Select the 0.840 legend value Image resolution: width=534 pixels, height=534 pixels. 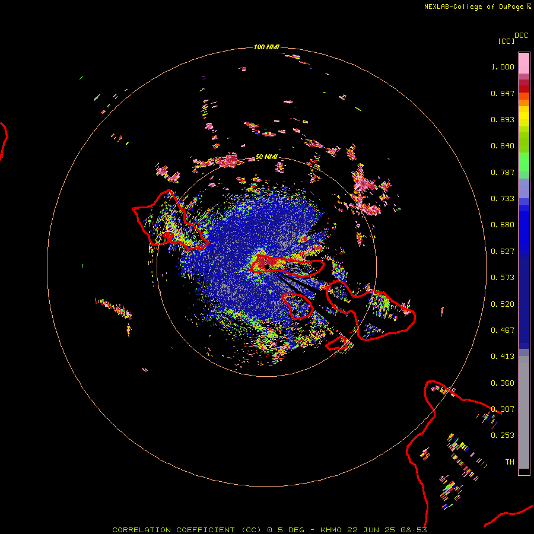(x=503, y=146)
